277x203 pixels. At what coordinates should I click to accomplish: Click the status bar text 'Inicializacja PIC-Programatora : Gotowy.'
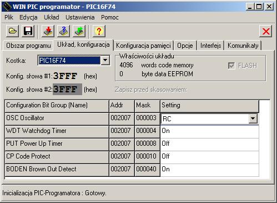coord(54,193)
